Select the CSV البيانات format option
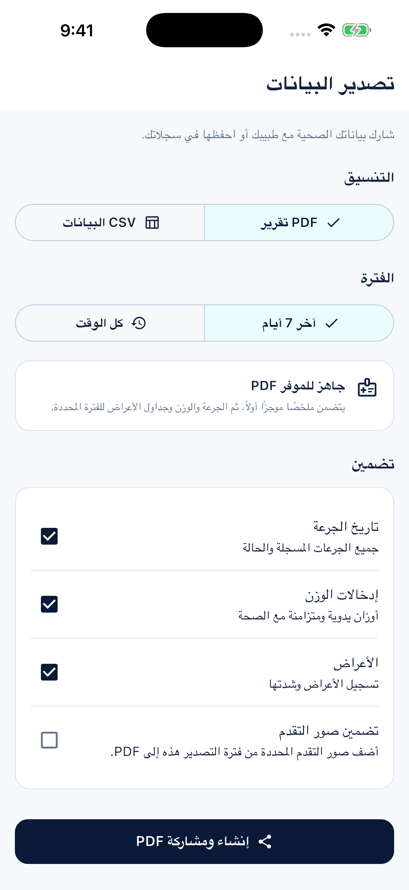This screenshot has height=890, width=409. click(x=110, y=222)
